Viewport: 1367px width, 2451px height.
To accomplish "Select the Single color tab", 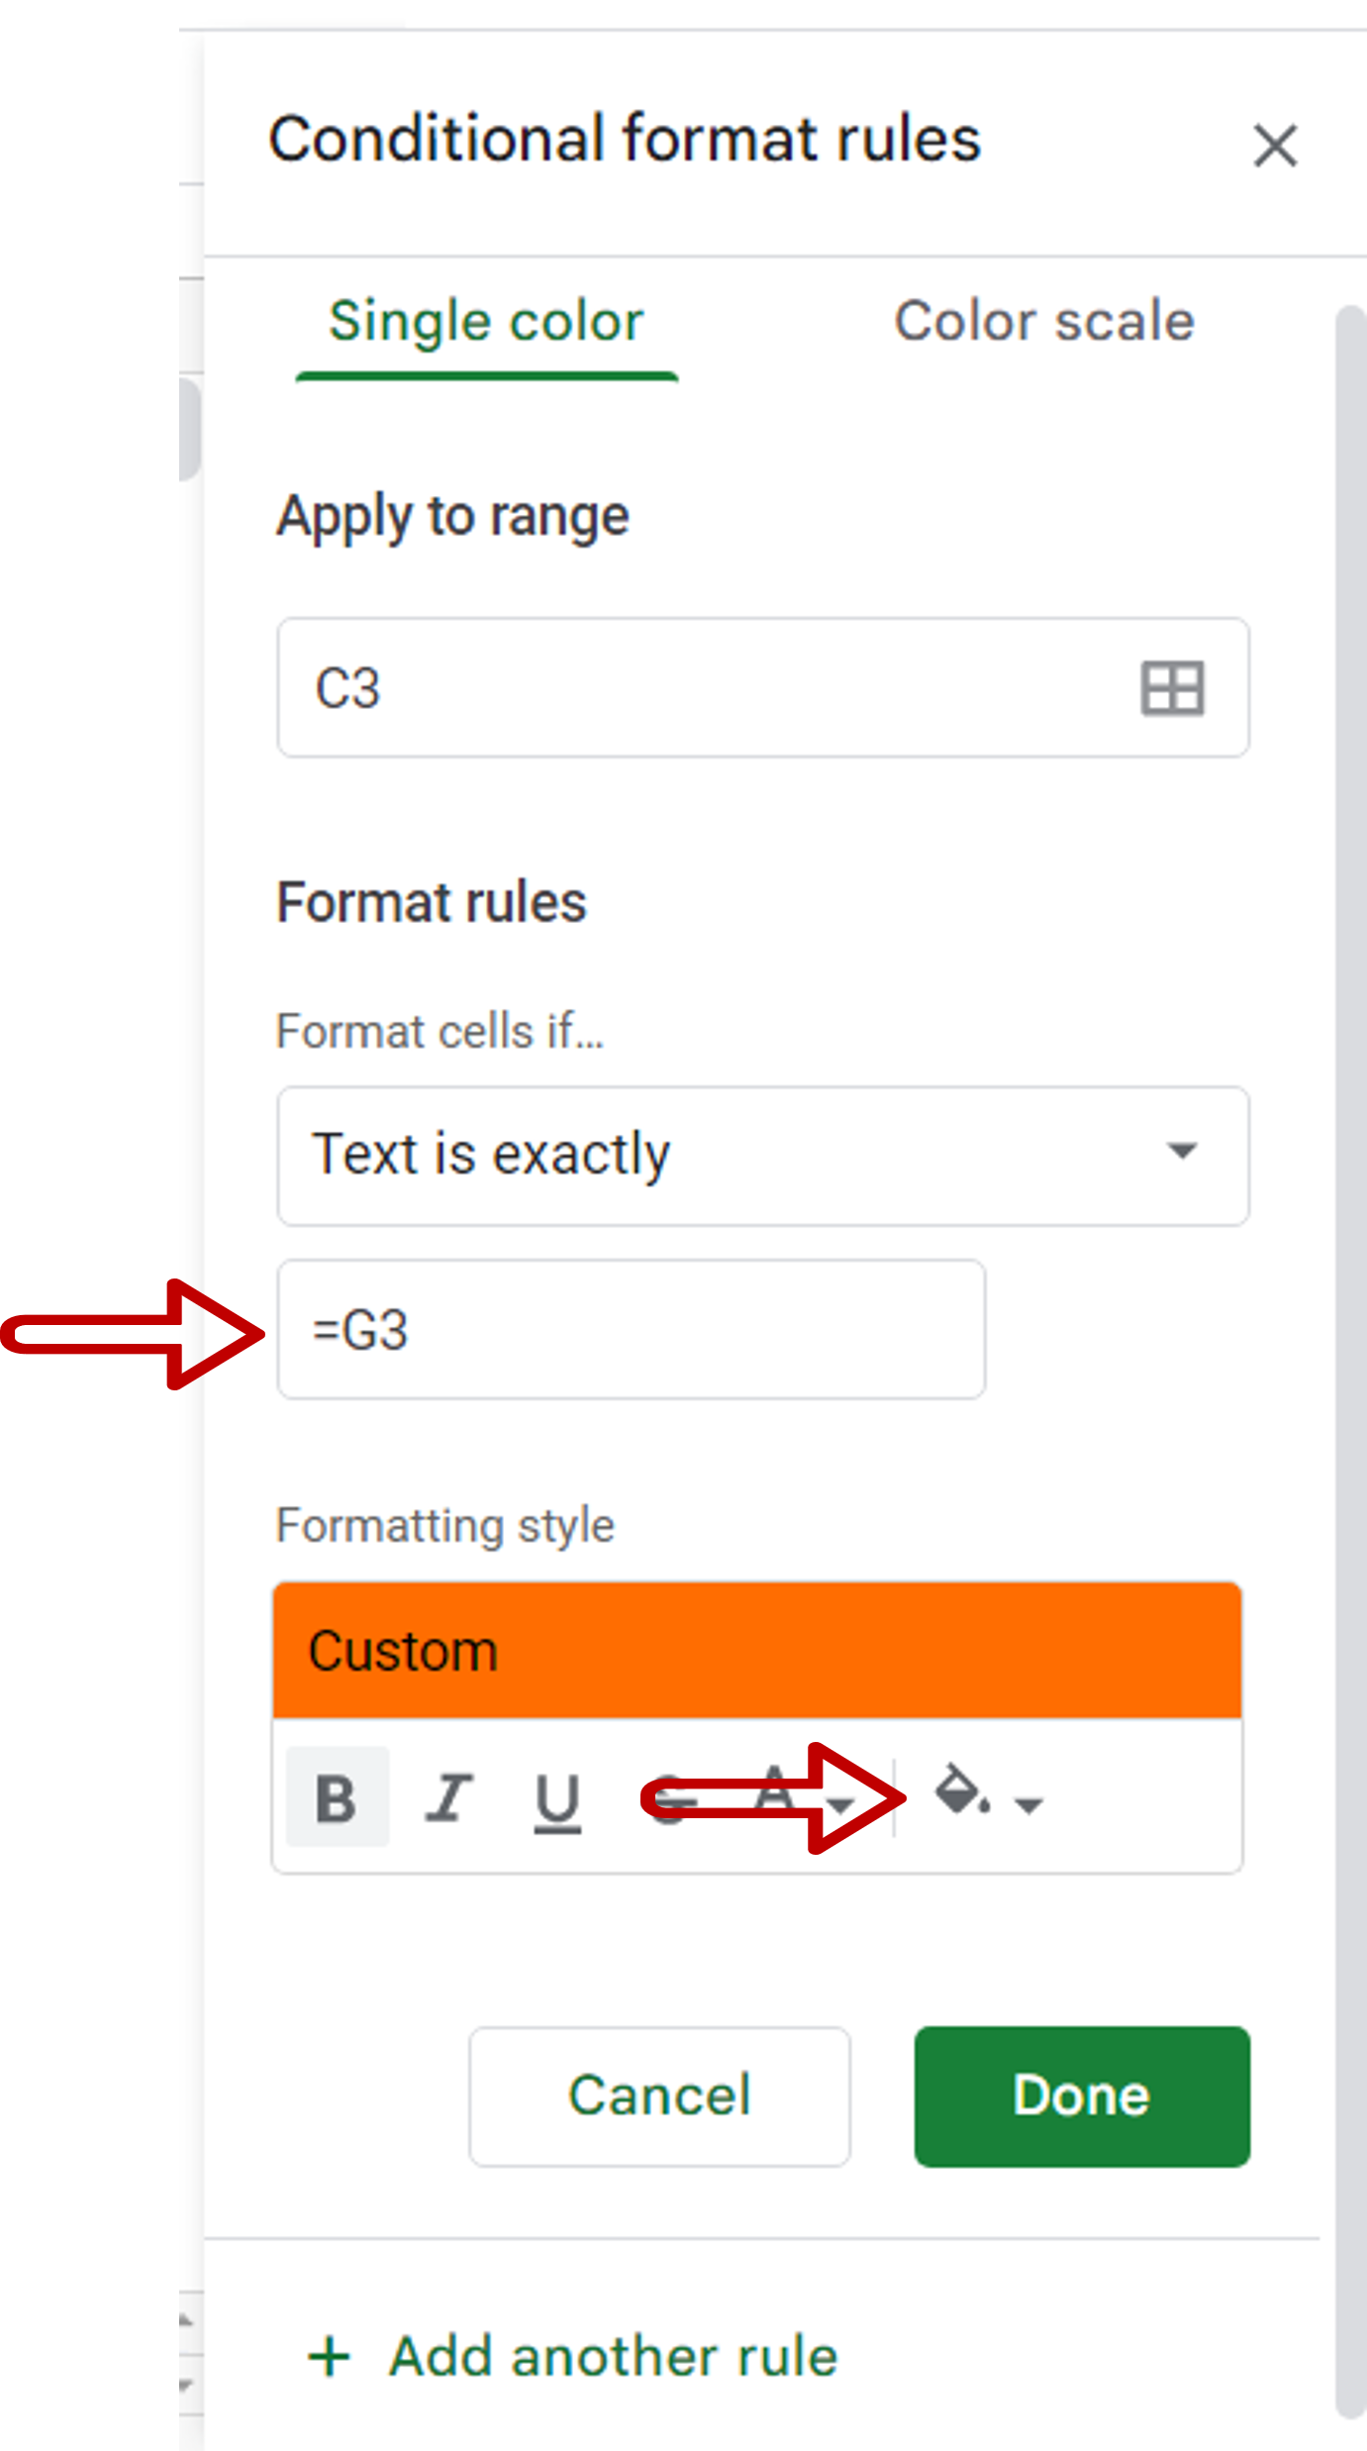I will 486,320.
